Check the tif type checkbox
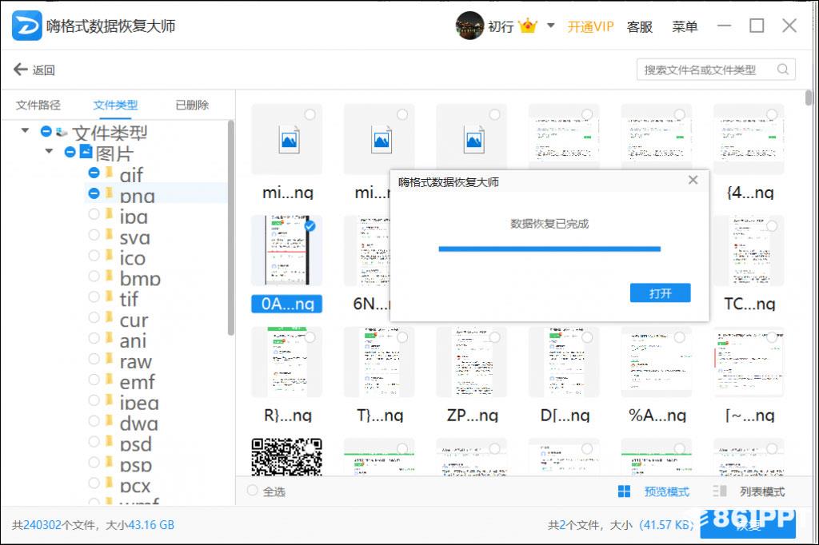This screenshot has width=819, height=545. click(94, 296)
